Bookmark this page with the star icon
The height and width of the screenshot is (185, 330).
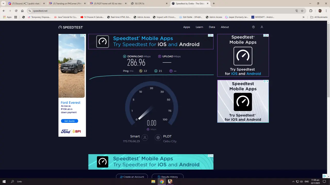coord(302,11)
